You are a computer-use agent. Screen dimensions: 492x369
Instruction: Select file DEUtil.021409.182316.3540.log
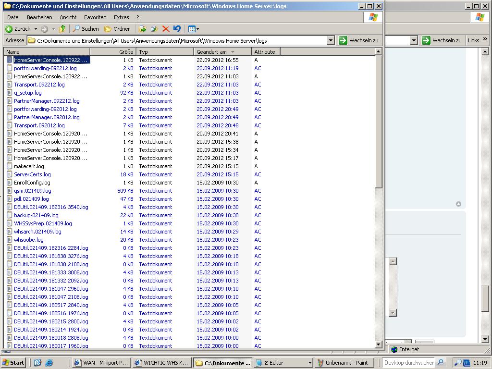(51, 207)
